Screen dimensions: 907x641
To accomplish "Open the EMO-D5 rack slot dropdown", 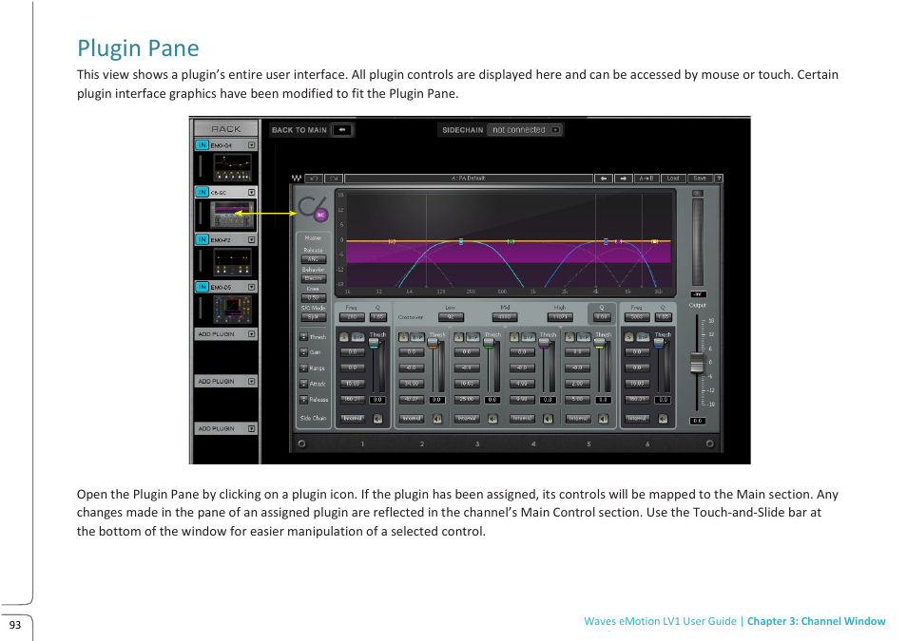I will tap(252, 287).
